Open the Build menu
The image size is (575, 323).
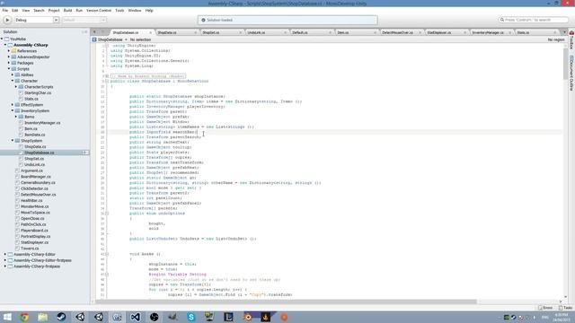(67, 11)
